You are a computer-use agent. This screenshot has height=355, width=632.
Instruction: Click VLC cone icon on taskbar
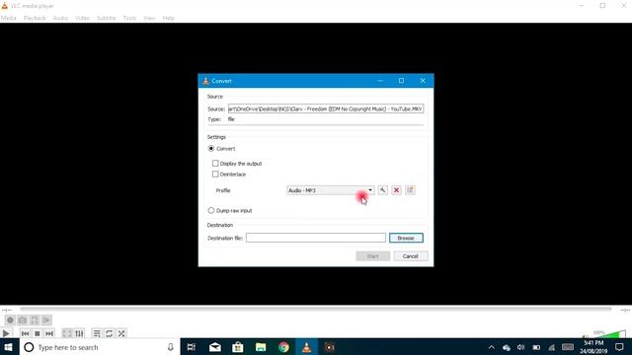click(x=307, y=347)
